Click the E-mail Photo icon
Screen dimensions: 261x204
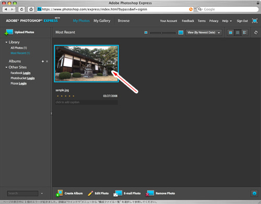(x=118, y=194)
